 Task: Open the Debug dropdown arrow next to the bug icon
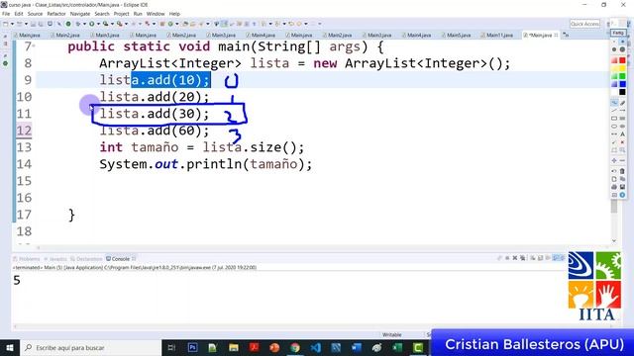[84, 24]
